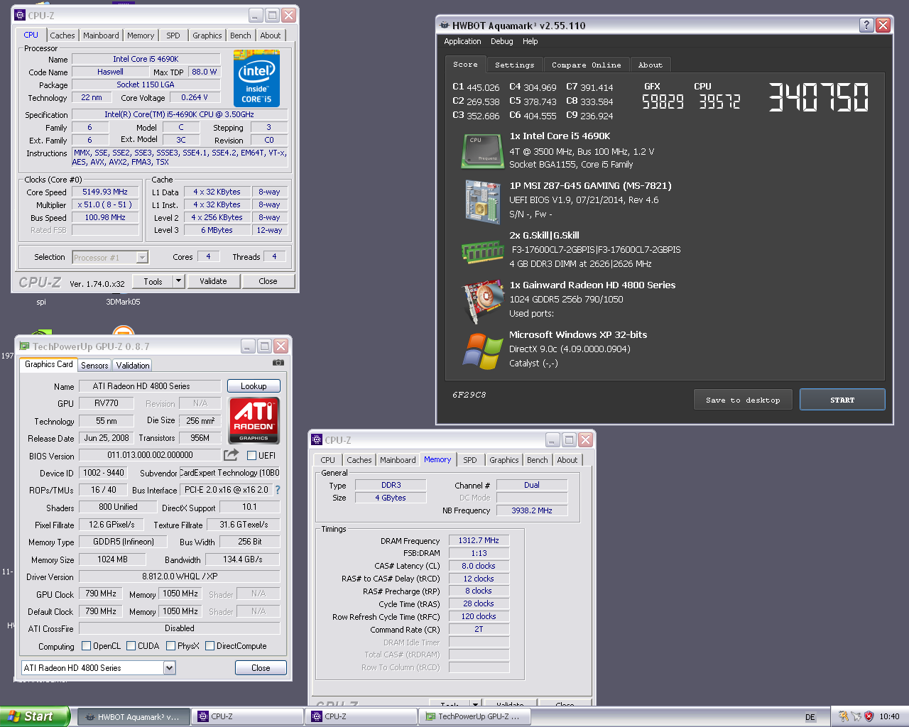Click the graphics card icon in Aquamark
909x727 pixels.
coord(483,302)
